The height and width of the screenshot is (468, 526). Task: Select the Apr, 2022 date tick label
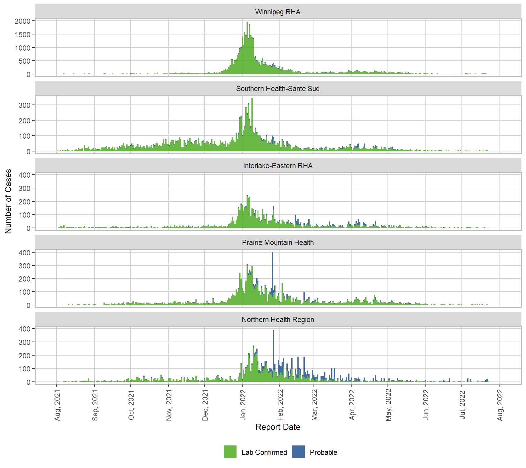(352, 405)
